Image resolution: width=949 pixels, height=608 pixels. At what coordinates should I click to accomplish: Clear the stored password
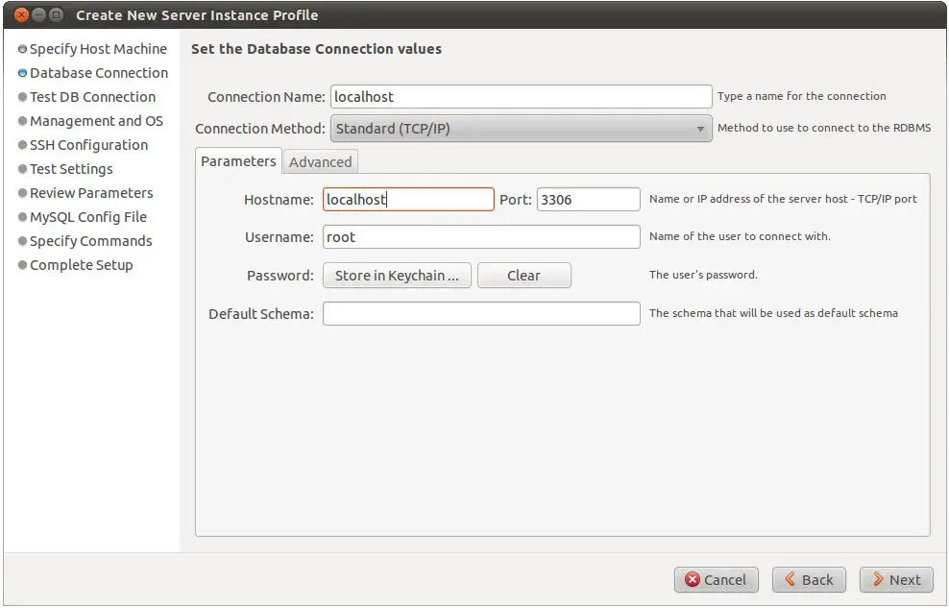pos(523,276)
